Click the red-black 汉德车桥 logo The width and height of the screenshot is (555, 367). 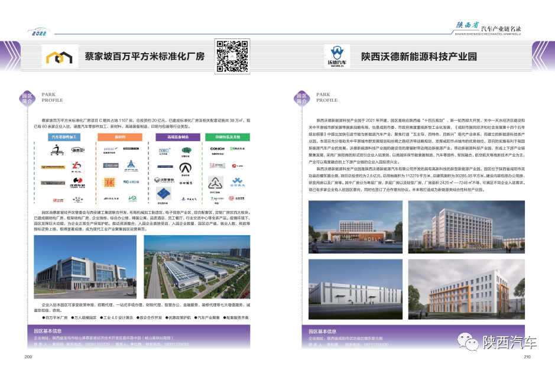pos(77,183)
